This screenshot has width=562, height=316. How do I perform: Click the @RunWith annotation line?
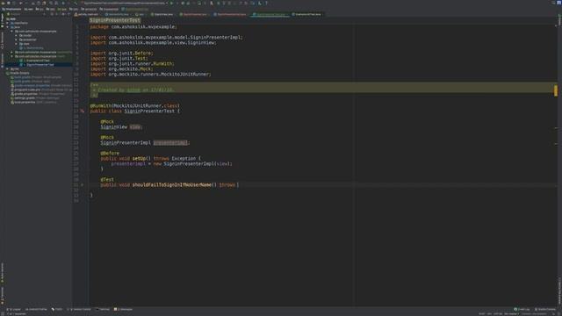(x=134, y=105)
